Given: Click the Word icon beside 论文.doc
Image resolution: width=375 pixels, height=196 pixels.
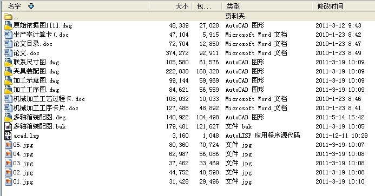Looking at the screenshot, I should 8,53.
